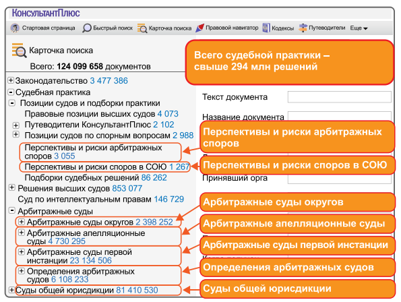Select Подборки судебных решений 86 262
The height and width of the screenshot is (302, 401).
coord(96,177)
